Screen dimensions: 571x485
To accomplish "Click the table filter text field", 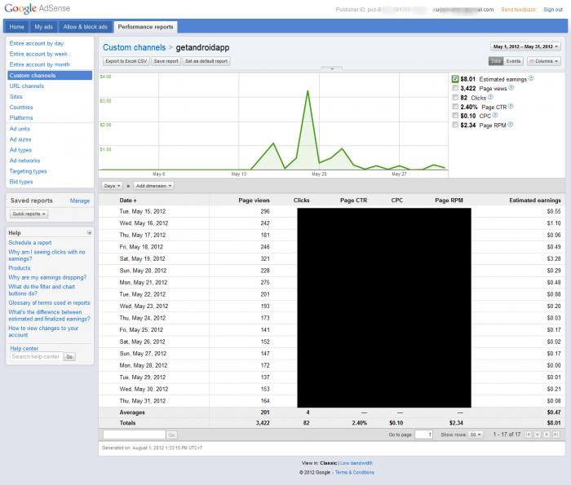I will coord(135,434).
